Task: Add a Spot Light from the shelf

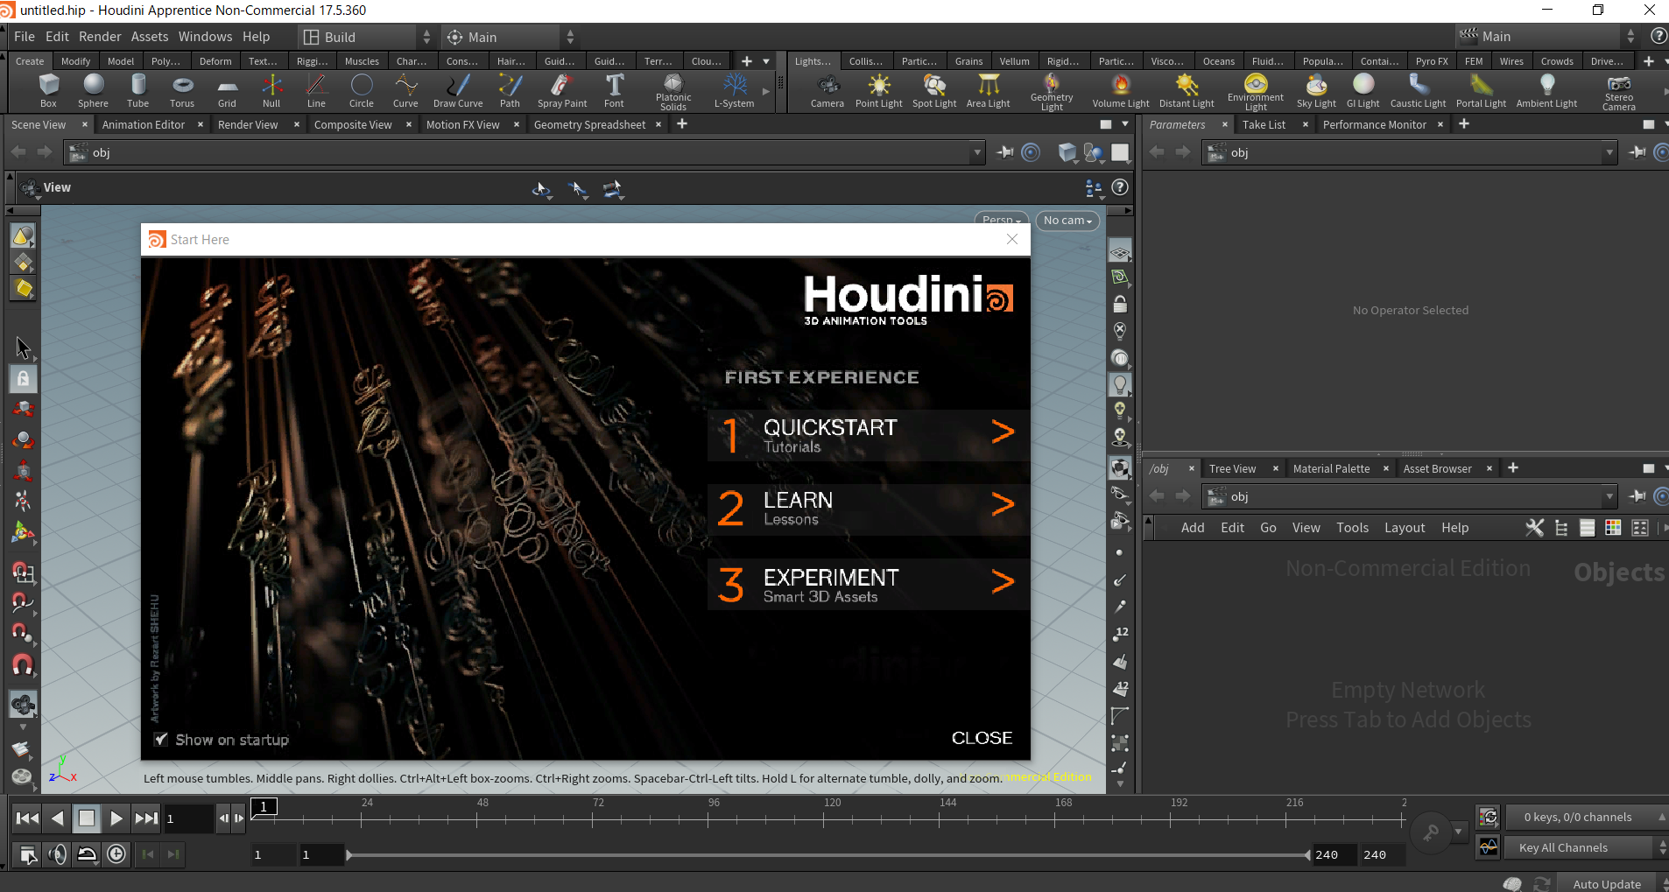Action: [933, 90]
